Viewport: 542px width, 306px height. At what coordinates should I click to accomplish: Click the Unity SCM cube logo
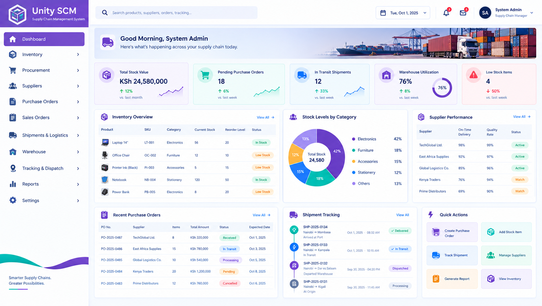point(17,14)
